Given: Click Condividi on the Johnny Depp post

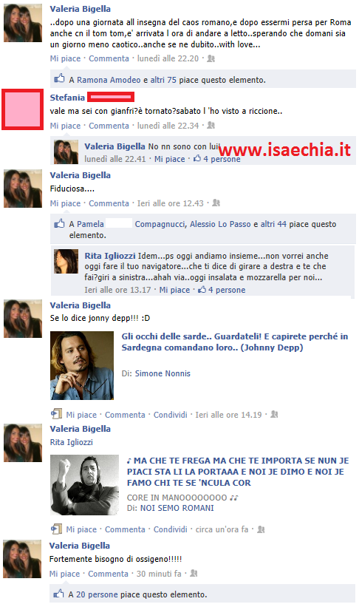Looking at the screenshot, I should click(170, 415).
